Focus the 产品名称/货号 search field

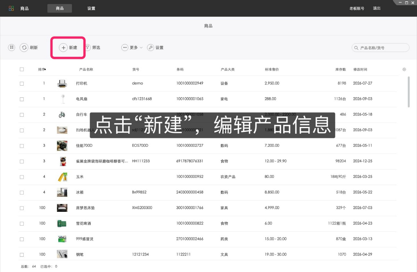point(381,48)
